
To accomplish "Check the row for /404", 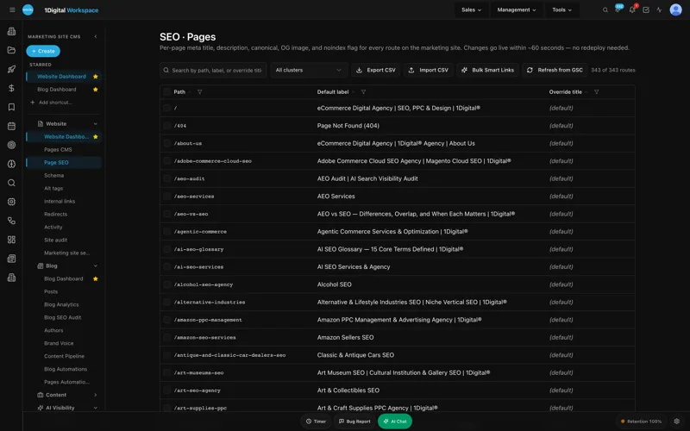I will coord(166,125).
